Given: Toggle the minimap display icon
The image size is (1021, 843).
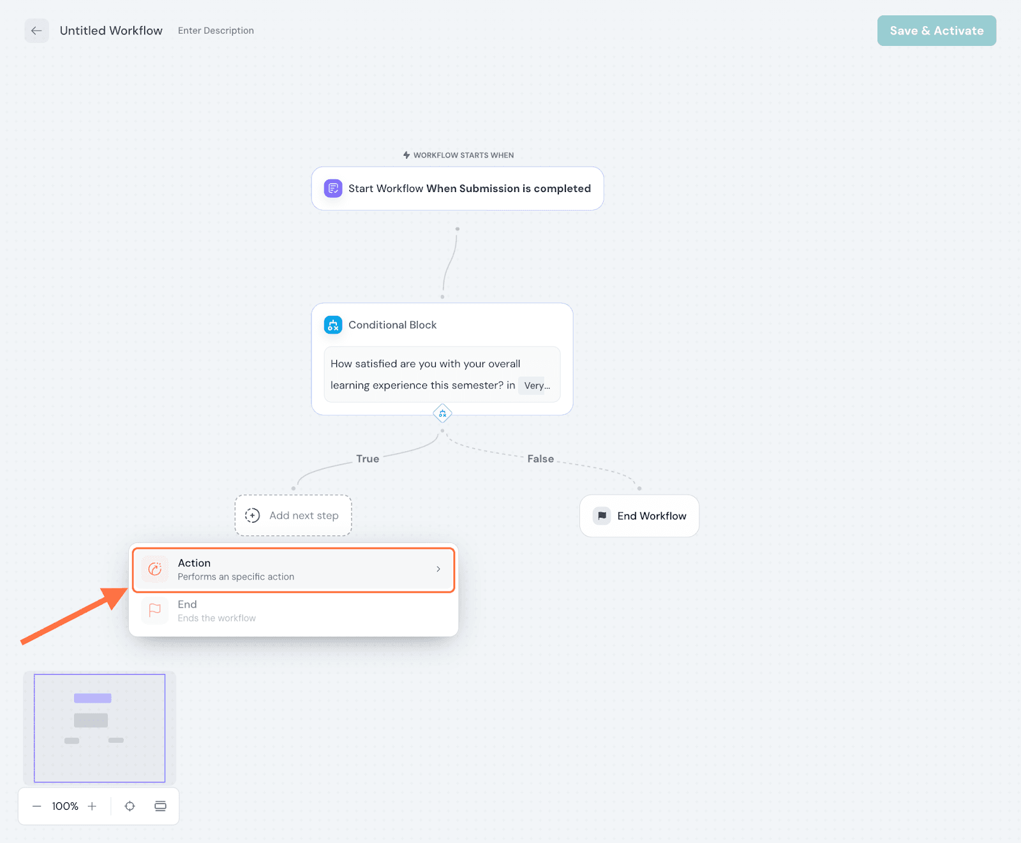Looking at the screenshot, I should 160,806.
